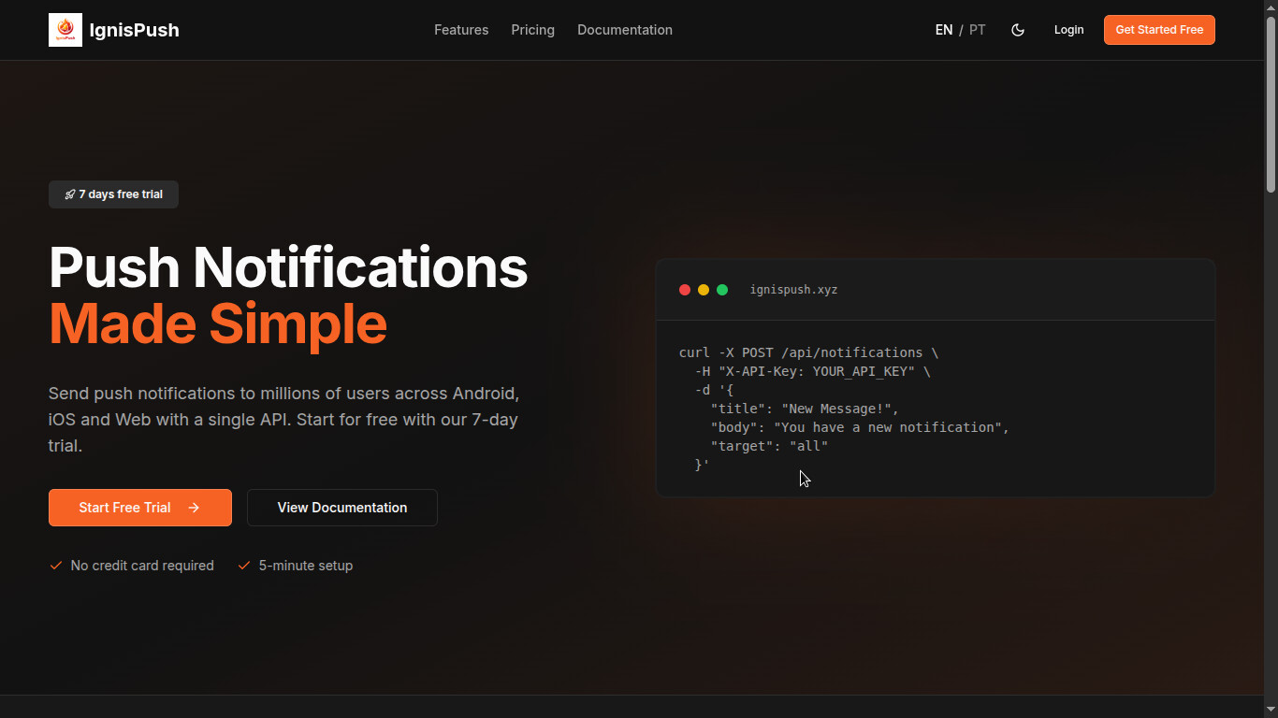Open View Documentation
1278x718 pixels.
pos(341,508)
